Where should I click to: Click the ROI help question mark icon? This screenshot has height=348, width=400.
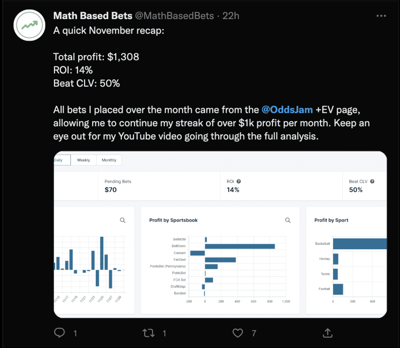click(x=239, y=181)
